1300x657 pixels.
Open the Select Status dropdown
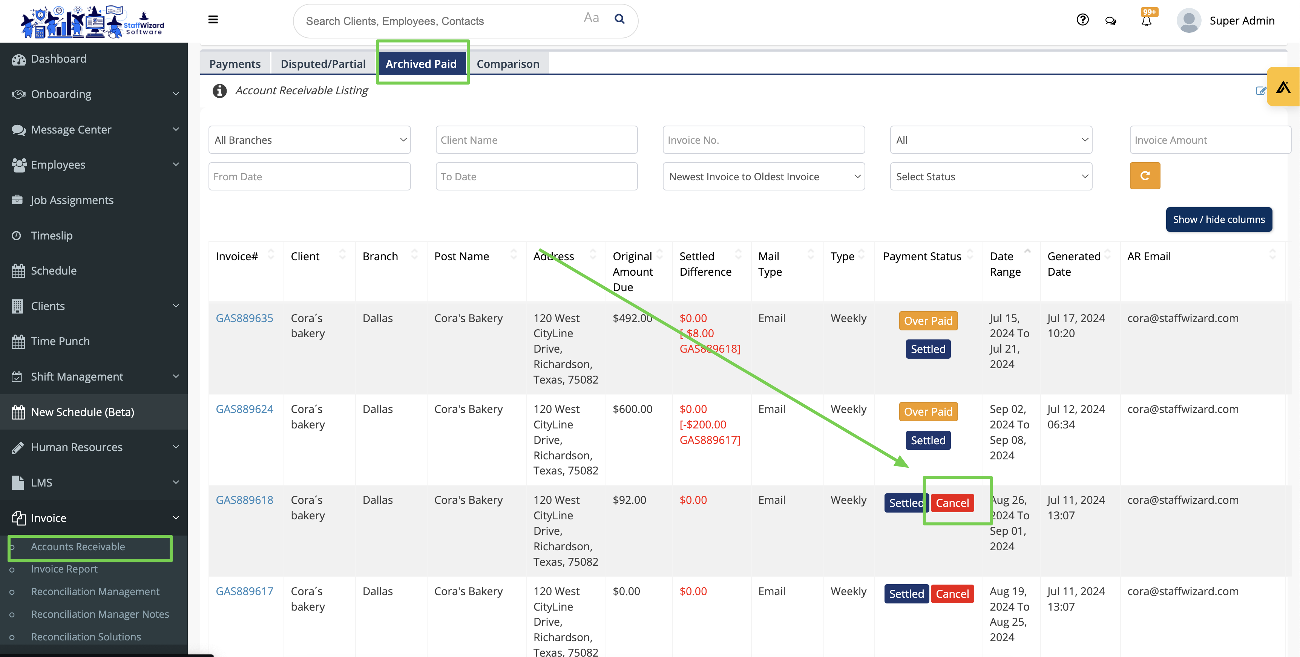[990, 176]
